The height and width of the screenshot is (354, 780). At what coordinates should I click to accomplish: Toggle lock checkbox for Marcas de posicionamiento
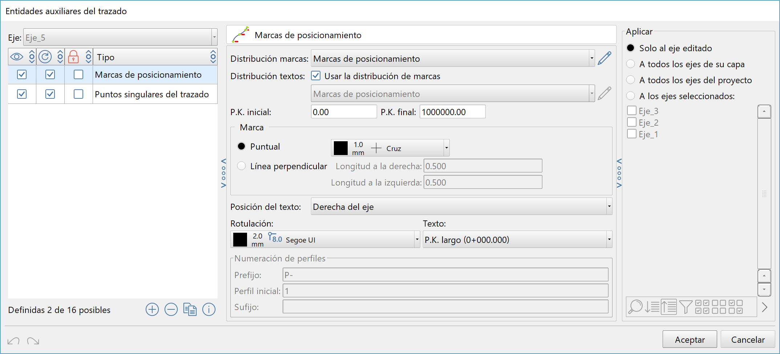click(78, 74)
